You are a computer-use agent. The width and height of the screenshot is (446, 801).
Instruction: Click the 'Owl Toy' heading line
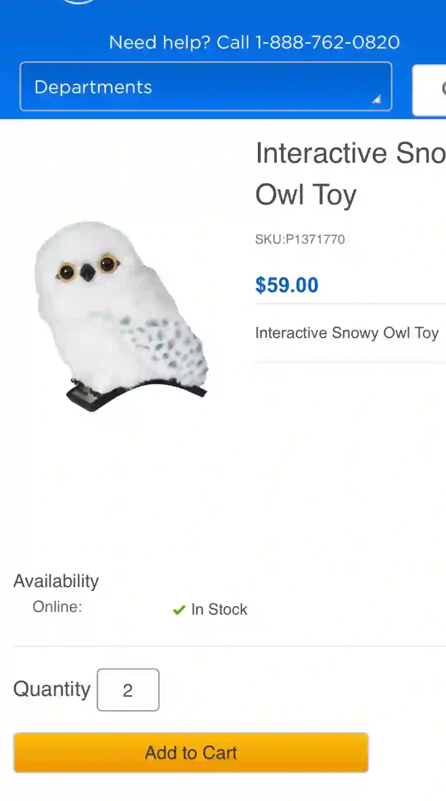click(x=306, y=194)
